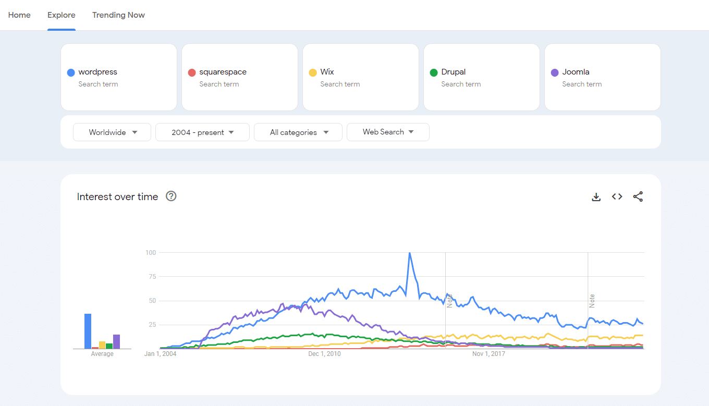Click the yellow dot beside Wix
This screenshot has width=709, height=406.
click(x=313, y=72)
